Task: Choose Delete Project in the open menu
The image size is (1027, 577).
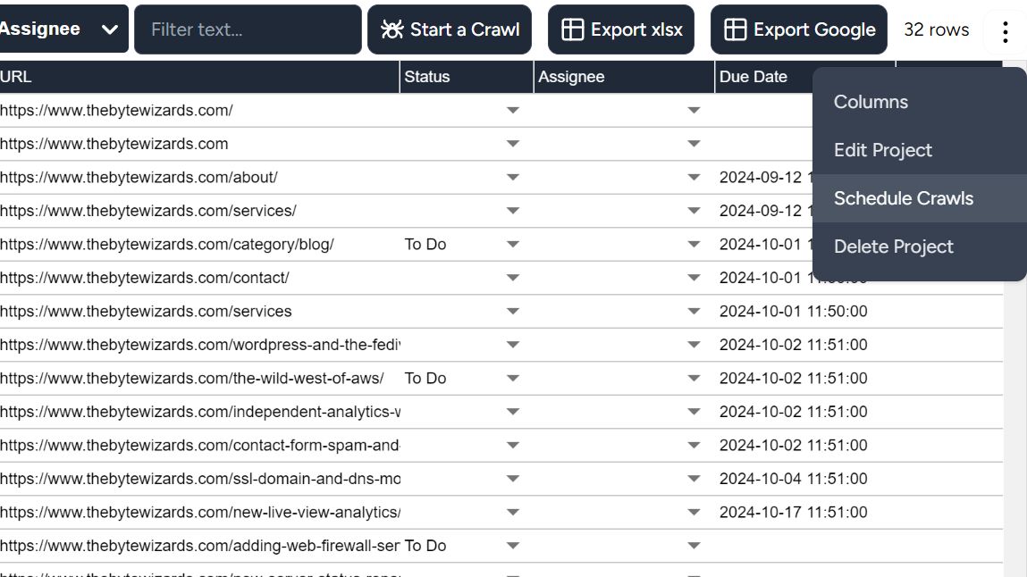Action: coord(895,247)
